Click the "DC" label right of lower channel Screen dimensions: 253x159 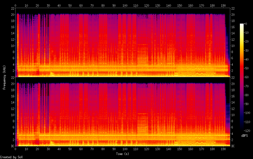(x=233, y=146)
